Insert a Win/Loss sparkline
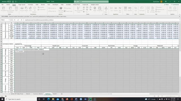The height and width of the screenshot is (101, 181). [120, 9]
